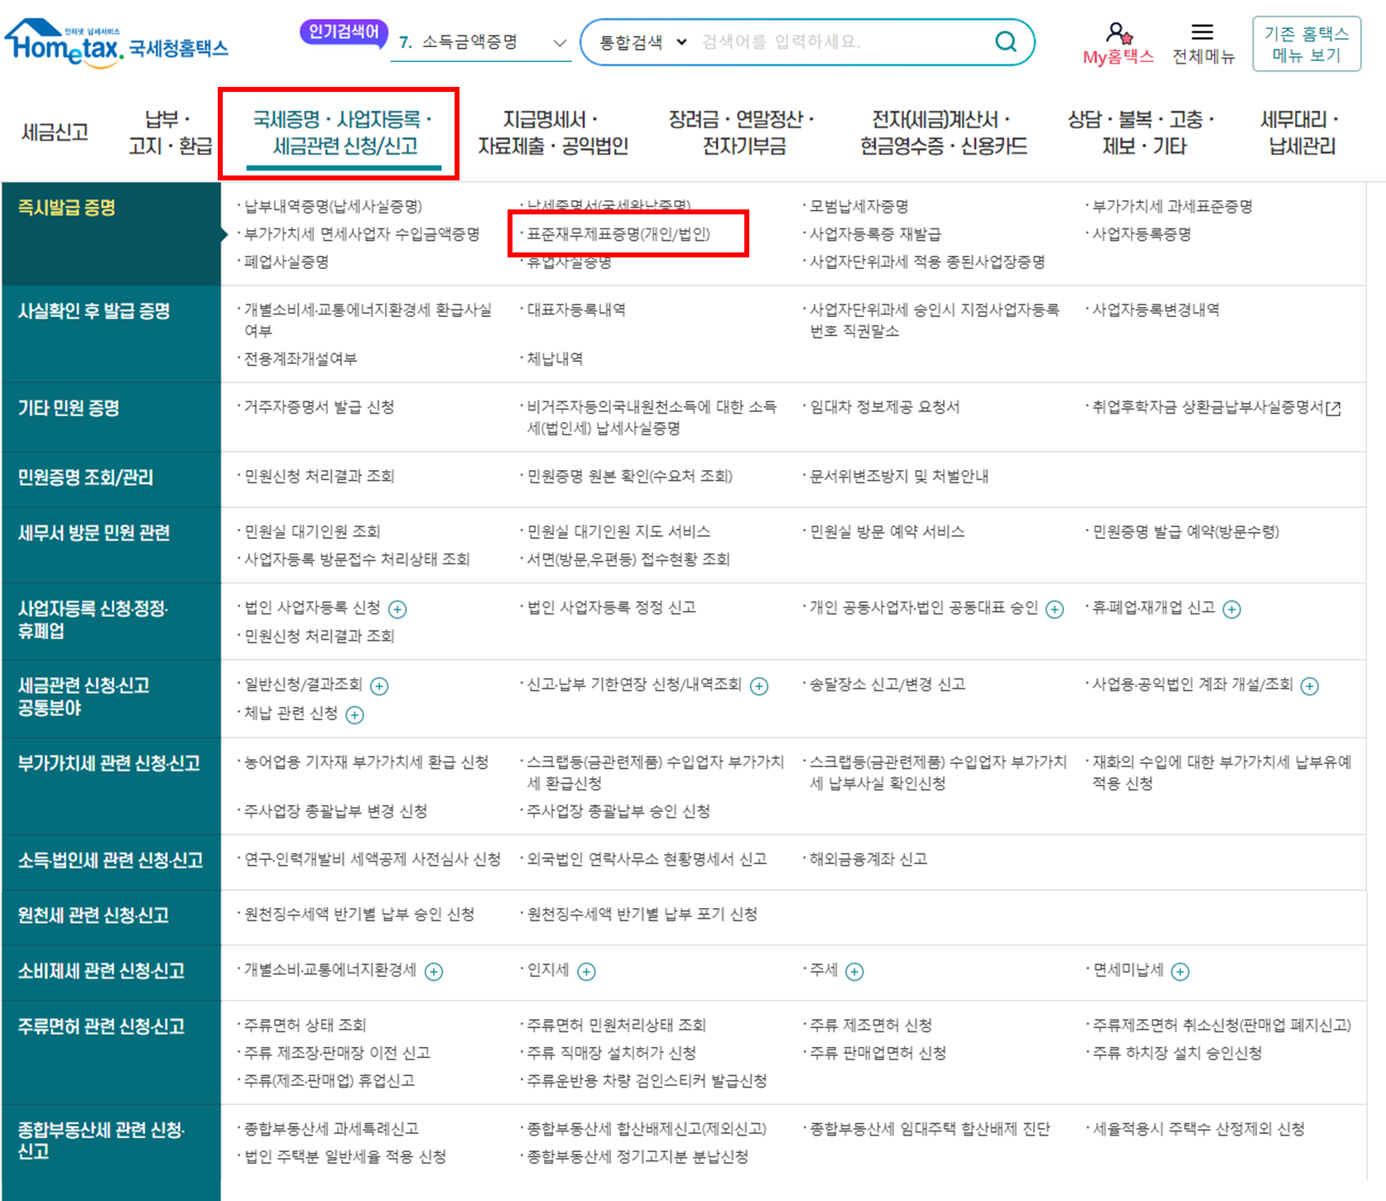Open 사업자등록변경내역 link
The width and height of the screenshot is (1386, 1201).
(1156, 310)
